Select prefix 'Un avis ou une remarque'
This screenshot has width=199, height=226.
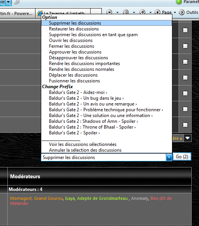coord(106,104)
